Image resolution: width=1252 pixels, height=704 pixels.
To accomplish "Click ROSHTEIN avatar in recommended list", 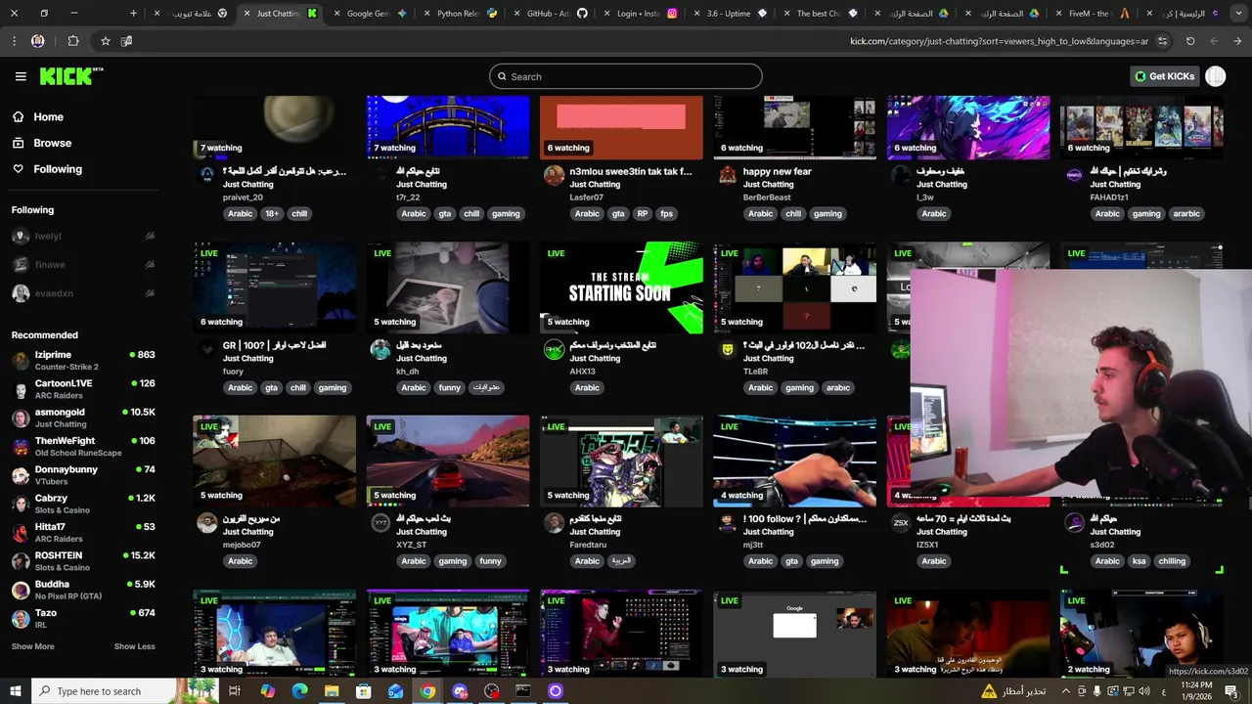I will tap(21, 561).
